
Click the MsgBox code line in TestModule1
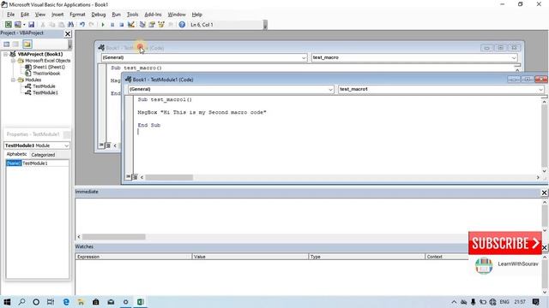(x=202, y=112)
